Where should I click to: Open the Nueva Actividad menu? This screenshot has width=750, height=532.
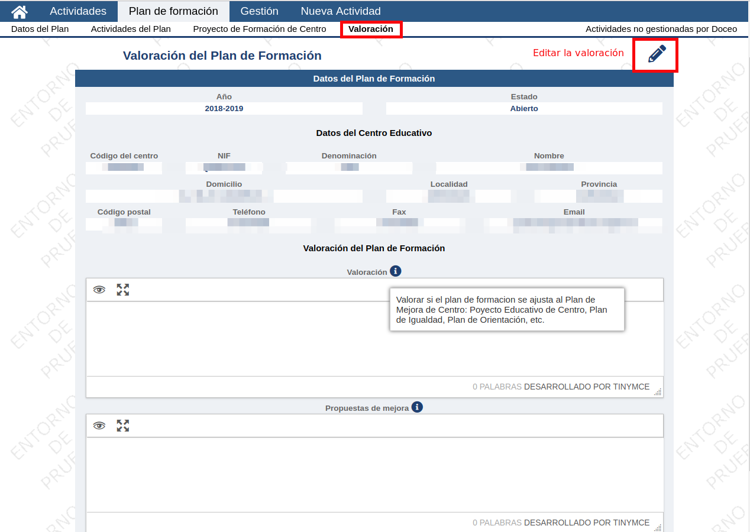[x=341, y=11]
